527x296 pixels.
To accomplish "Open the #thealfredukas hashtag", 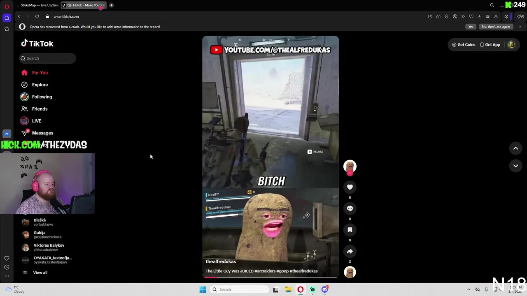I will click(x=303, y=271).
